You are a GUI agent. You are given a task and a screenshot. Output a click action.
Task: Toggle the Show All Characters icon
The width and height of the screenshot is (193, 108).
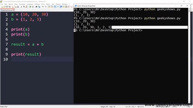pyautogui.click(x=58, y=7)
